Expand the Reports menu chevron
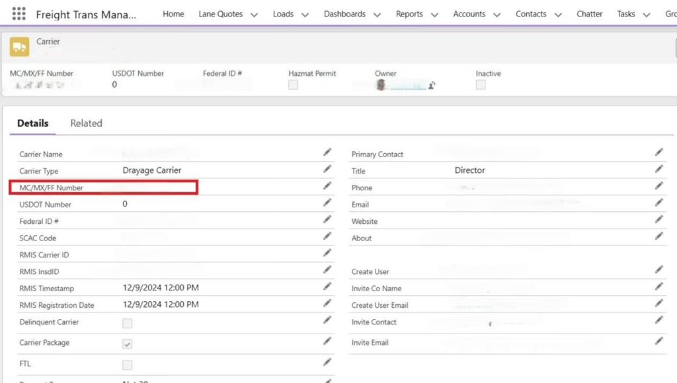The height and width of the screenshot is (383, 677). 435,15
